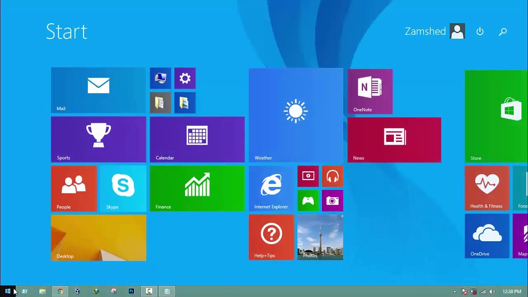Launch Photoshop from the taskbar
This screenshot has height=297, width=528.
tap(131, 291)
